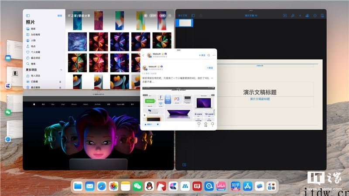Viewport: 349px width, 196px height.
Task: Toggle the Photos sidebar icon
Action: pyautogui.click(x=28, y=16)
